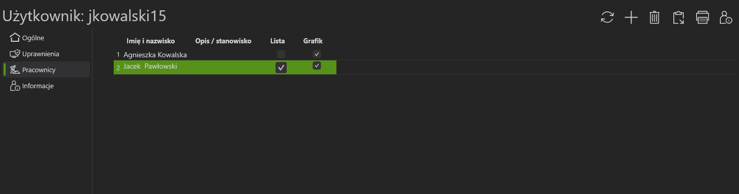Enable Lista checkbox for Agnieszka Kowalska
The height and width of the screenshot is (194, 739).
[281, 54]
